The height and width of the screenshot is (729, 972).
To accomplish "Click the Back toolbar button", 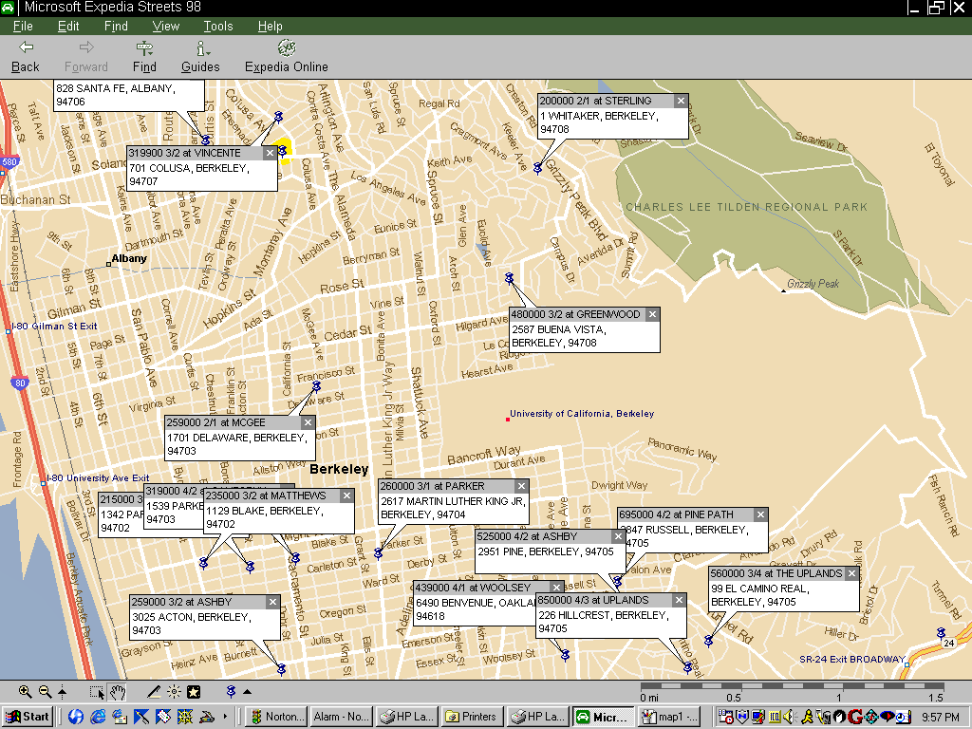I will coord(26,56).
